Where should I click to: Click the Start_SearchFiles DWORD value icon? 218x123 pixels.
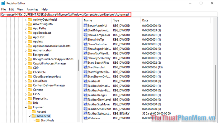(85, 62)
